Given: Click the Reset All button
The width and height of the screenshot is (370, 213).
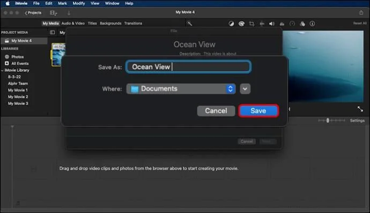Looking at the screenshot, I should [360, 23].
